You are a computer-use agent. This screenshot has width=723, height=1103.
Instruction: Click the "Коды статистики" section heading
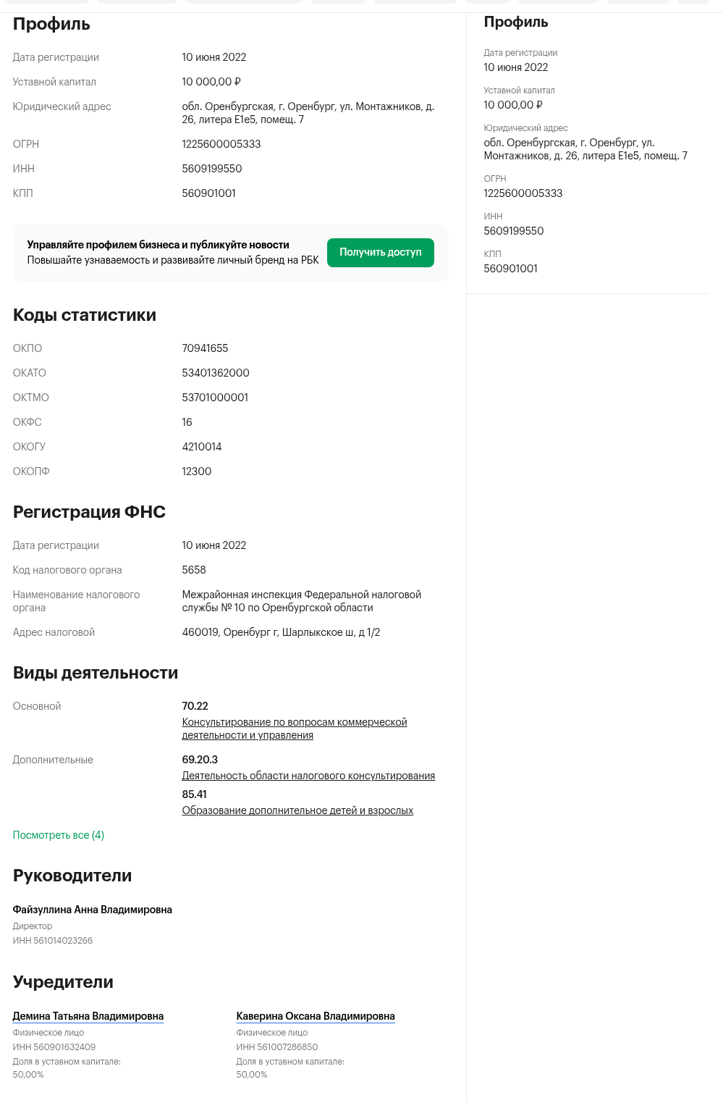pos(83,315)
